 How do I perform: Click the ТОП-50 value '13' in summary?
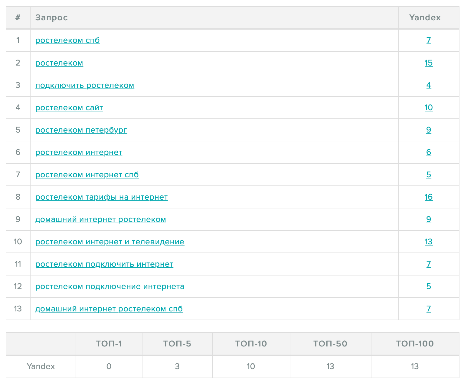point(330,366)
